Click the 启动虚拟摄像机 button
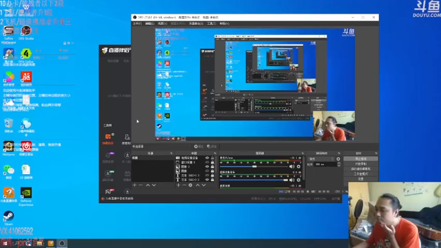Image resolution: width=441 pixels, height=248 pixels. click(x=361, y=169)
